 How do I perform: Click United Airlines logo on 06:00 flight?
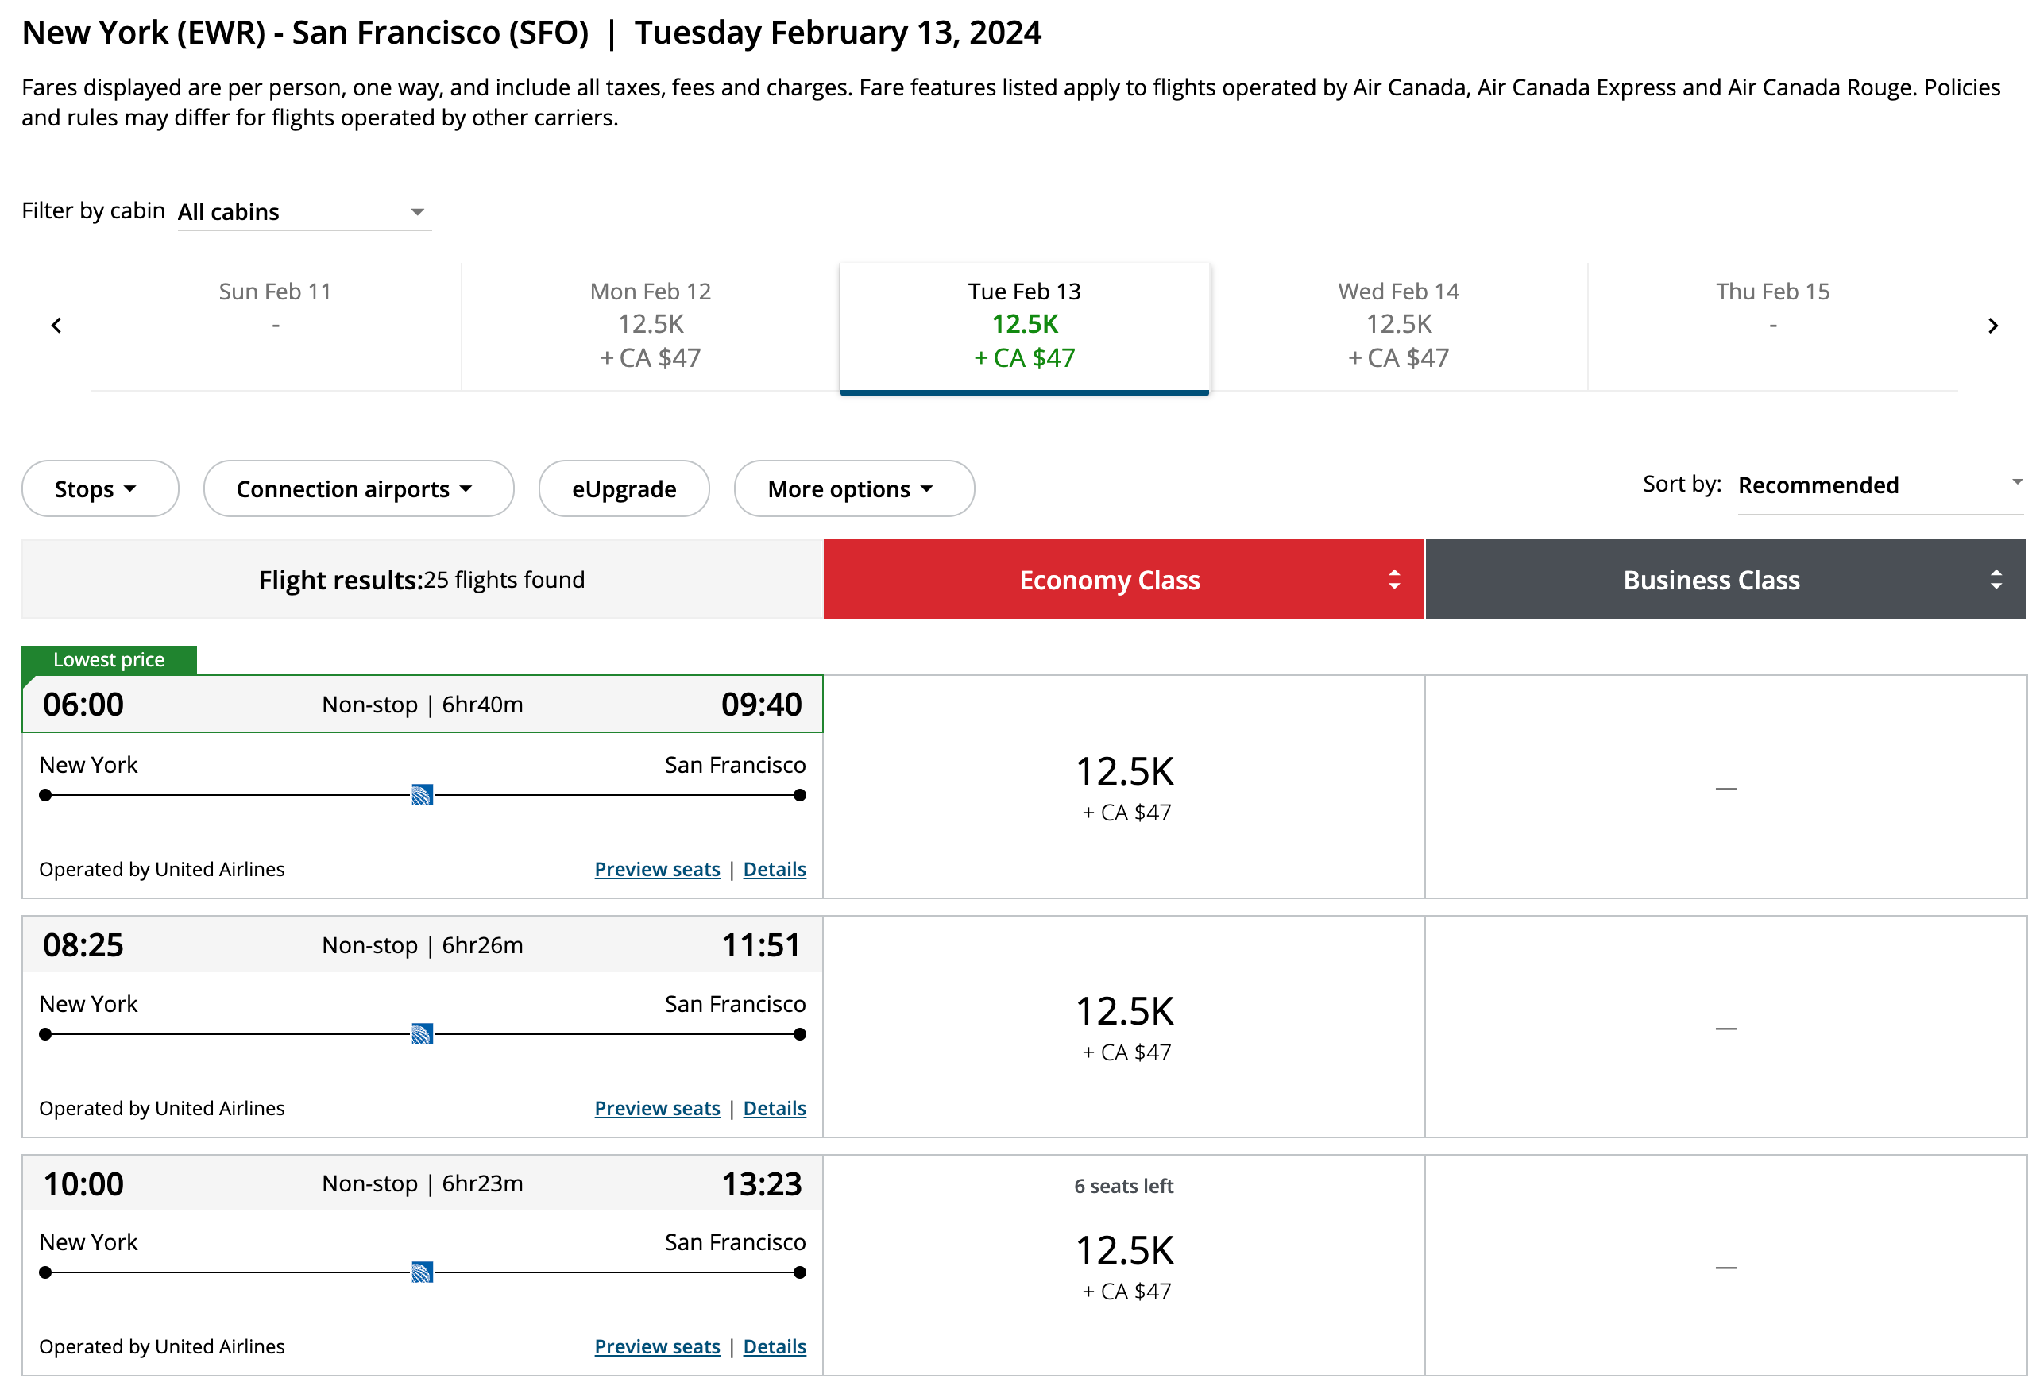click(x=423, y=795)
